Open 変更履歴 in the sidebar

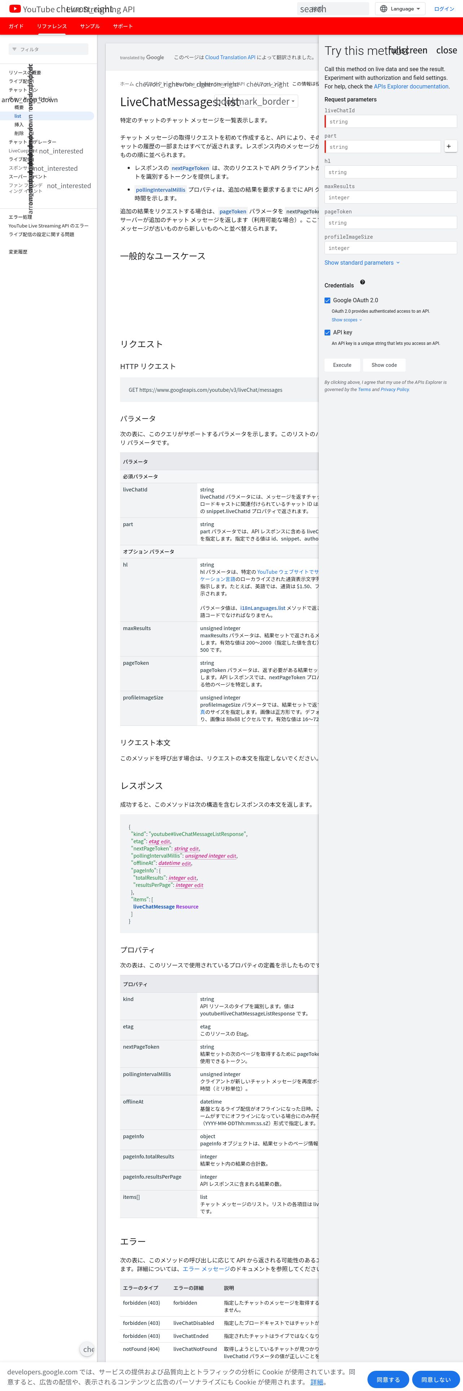pyautogui.click(x=18, y=252)
